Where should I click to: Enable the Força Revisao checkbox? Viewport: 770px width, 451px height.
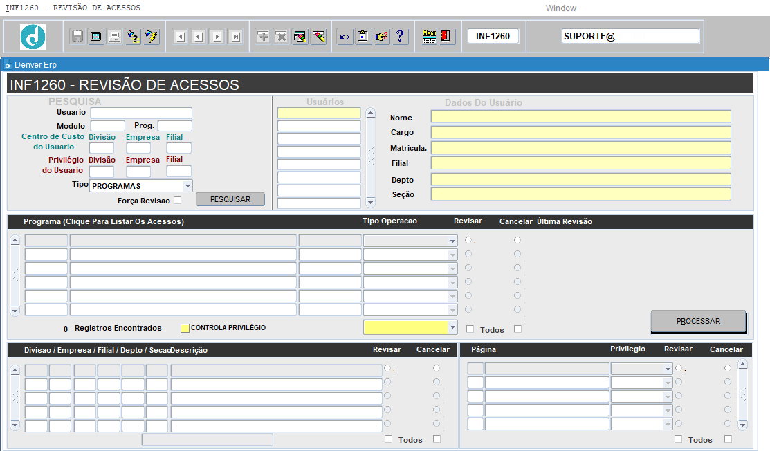click(177, 200)
